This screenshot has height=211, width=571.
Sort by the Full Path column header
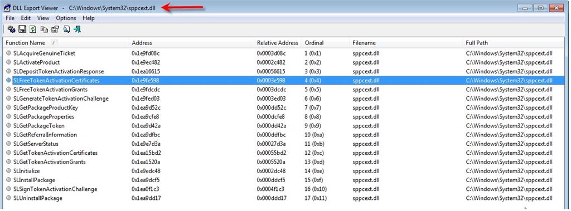pos(514,43)
